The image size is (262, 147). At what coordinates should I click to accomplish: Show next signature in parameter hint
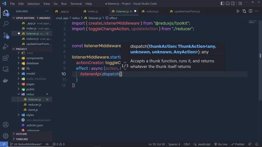coord(125,69)
